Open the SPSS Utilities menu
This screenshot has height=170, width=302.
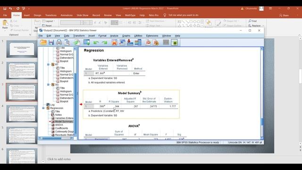coord(138,36)
